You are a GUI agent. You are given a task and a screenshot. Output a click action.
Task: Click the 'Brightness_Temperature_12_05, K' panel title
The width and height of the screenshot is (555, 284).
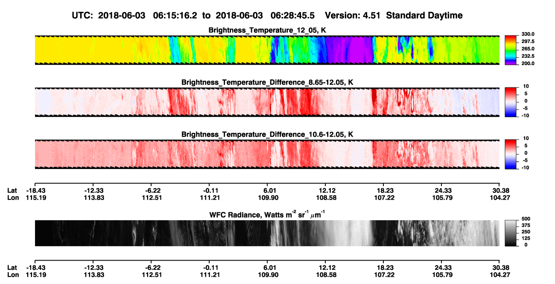tap(267, 30)
